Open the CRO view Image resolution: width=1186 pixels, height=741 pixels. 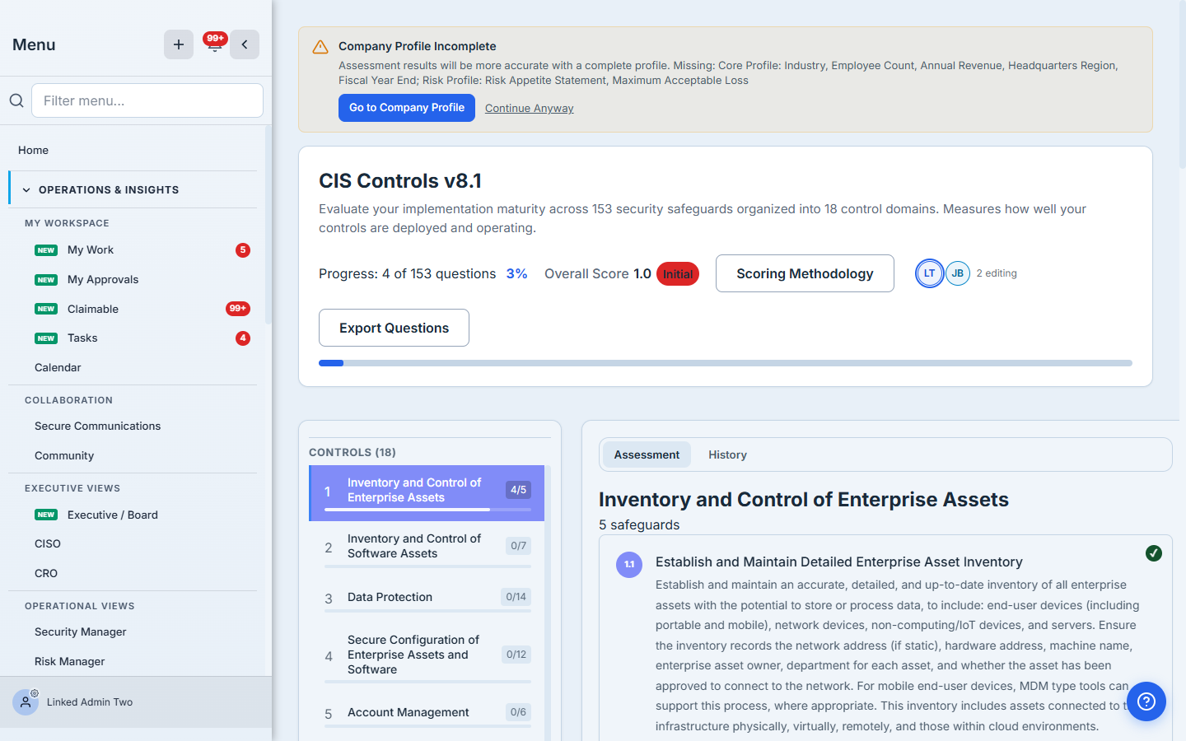[46, 574]
